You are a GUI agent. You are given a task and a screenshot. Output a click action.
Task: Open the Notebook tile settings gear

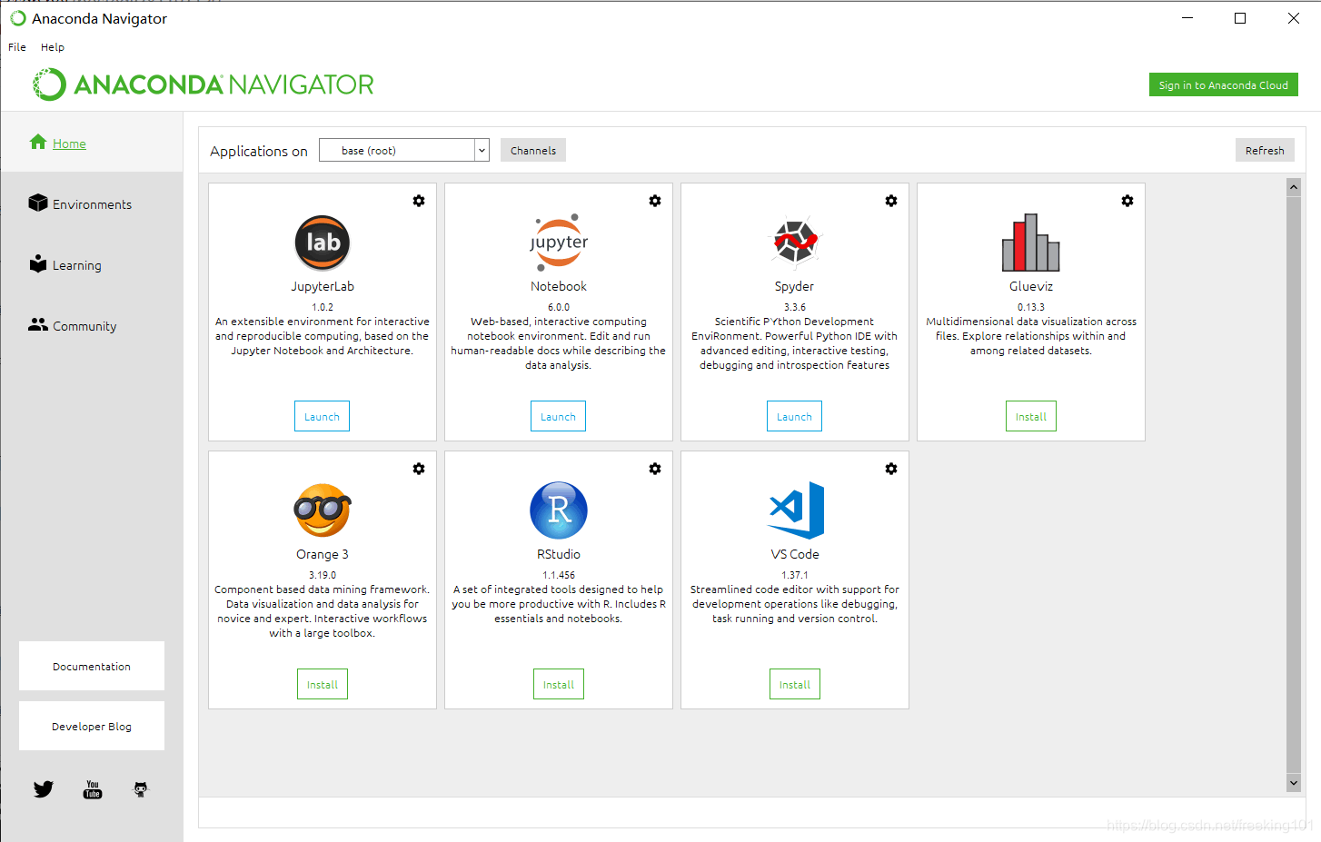[x=655, y=201]
